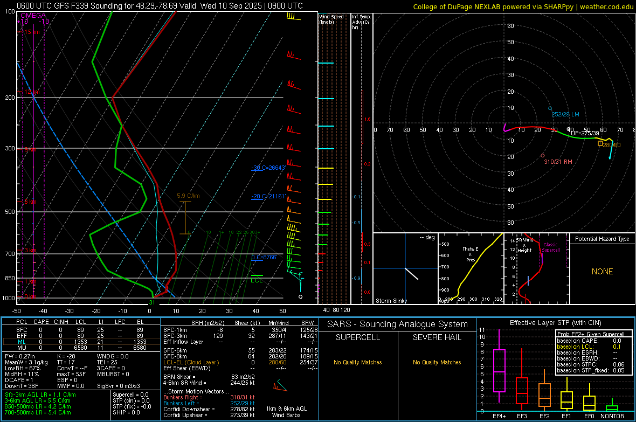
Task: Click the 'SHIP = 0.0' value
Action: tap(126, 412)
